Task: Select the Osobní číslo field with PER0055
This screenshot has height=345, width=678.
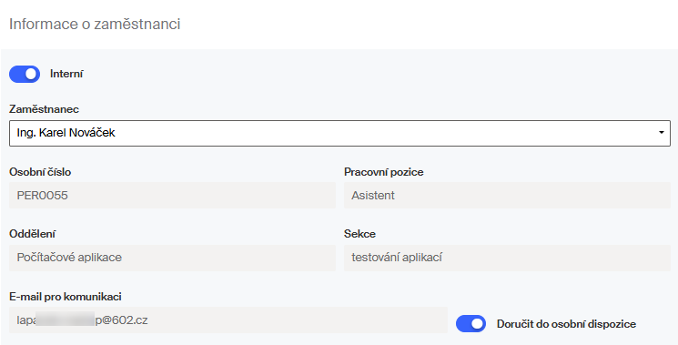Action: pyautogui.click(x=172, y=196)
